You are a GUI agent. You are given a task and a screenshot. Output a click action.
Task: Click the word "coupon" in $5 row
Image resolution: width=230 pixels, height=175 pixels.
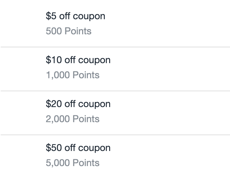pos(89,17)
